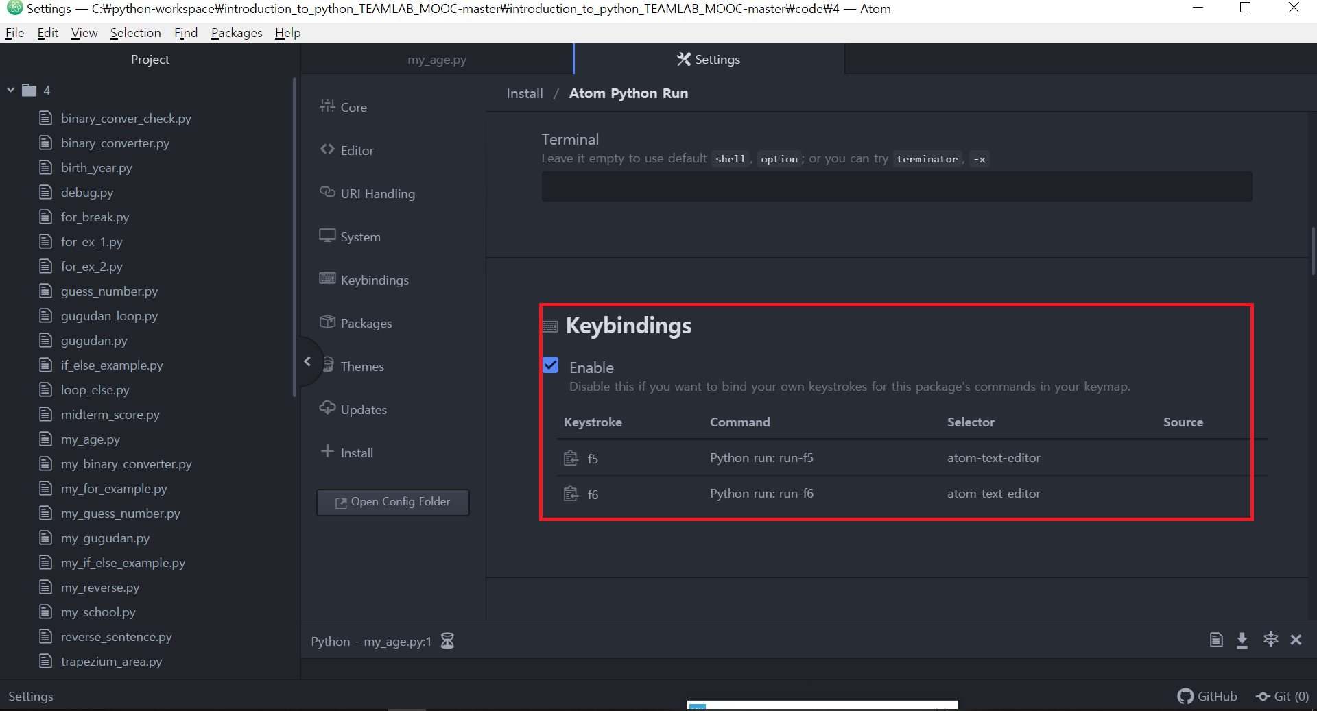The width and height of the screenshot is (1317, 711).
Task: Open if_else_example.py file
Action: [112, 365]
